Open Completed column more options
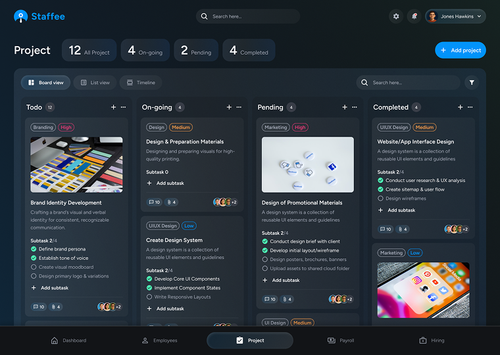The image size is (500, 355). coord(470,107)
